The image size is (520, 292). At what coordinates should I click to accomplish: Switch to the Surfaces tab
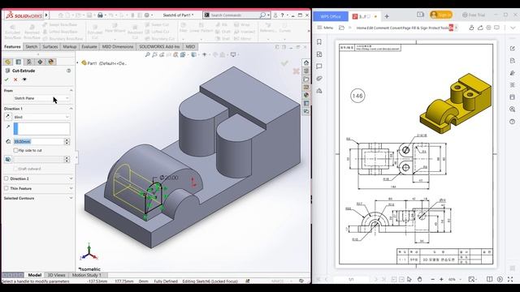[x=50, y=47]
